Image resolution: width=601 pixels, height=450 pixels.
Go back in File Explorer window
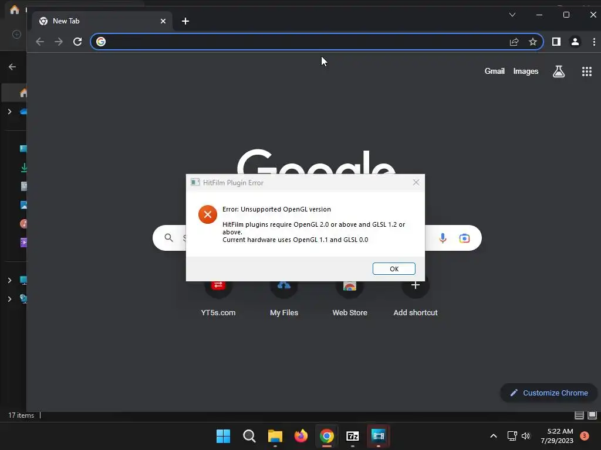pyautogui.click(x=12, y=67)
